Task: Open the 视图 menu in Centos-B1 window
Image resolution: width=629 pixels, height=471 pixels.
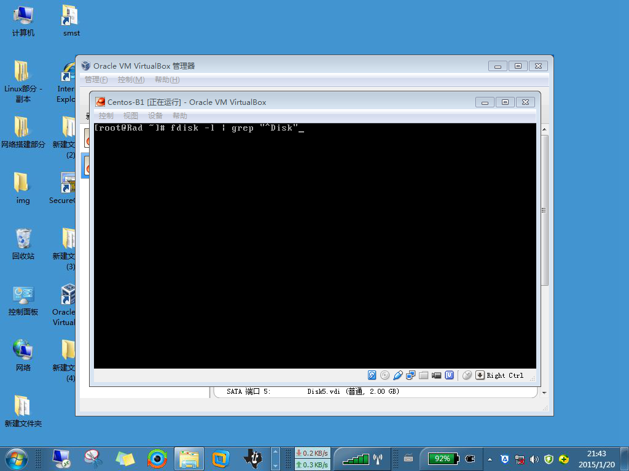Action: coord(130,116)
